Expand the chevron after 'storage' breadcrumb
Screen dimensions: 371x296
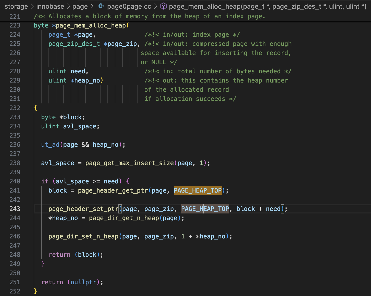click(x=32, y=6)
